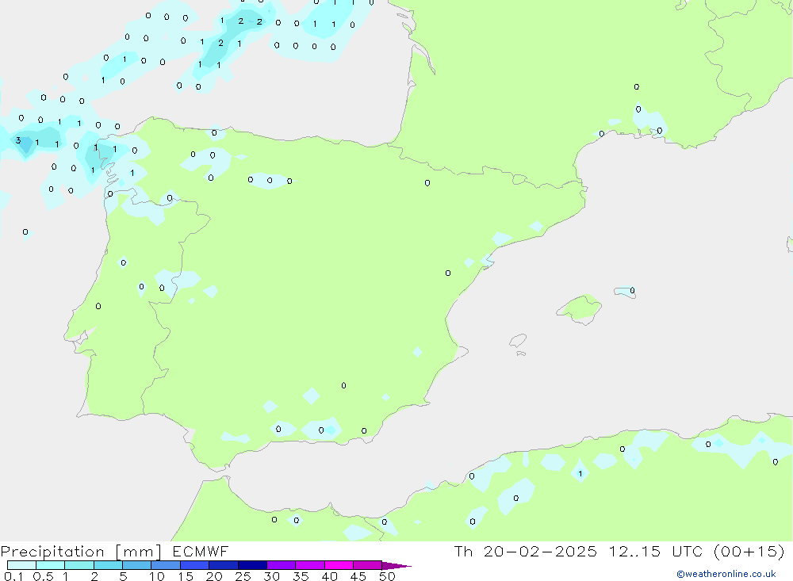The height and width of the screenshot is (581, 793).
Task: Click the 0.1–0.5 mm palest cyan legend swatch
Action: (x=21, y=565)
